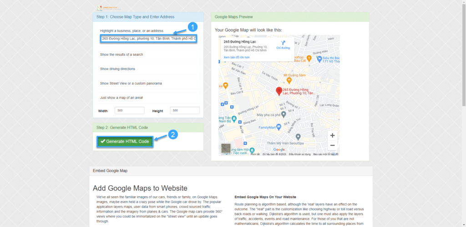
Task: Click the Mì Quảng Sâm restaurant marker
Action: [x=288, y=80]
